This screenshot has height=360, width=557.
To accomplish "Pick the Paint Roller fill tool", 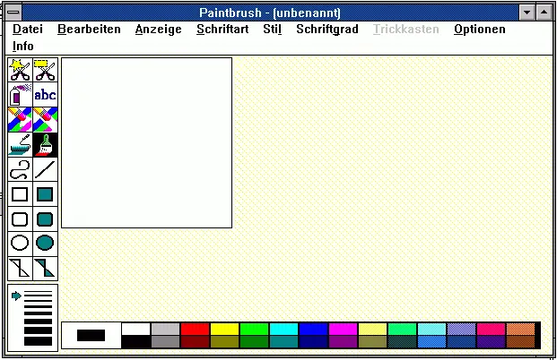I will pos(20,144).
